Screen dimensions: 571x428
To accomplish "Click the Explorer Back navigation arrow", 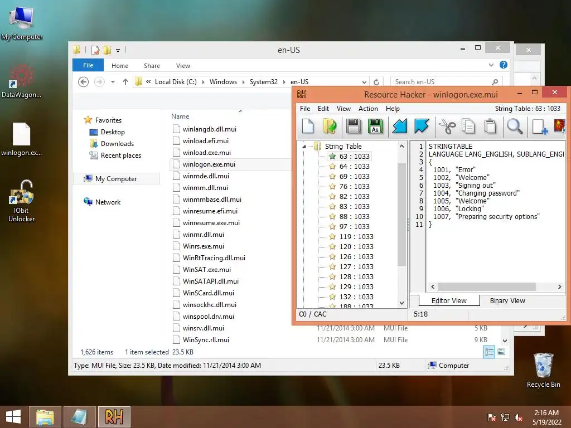I will (x=84, y=82).
